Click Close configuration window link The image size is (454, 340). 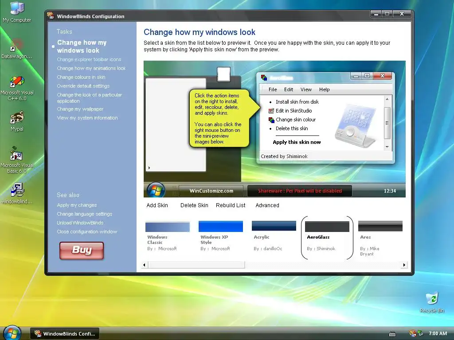pyautogui.click(x=87, y=232)
